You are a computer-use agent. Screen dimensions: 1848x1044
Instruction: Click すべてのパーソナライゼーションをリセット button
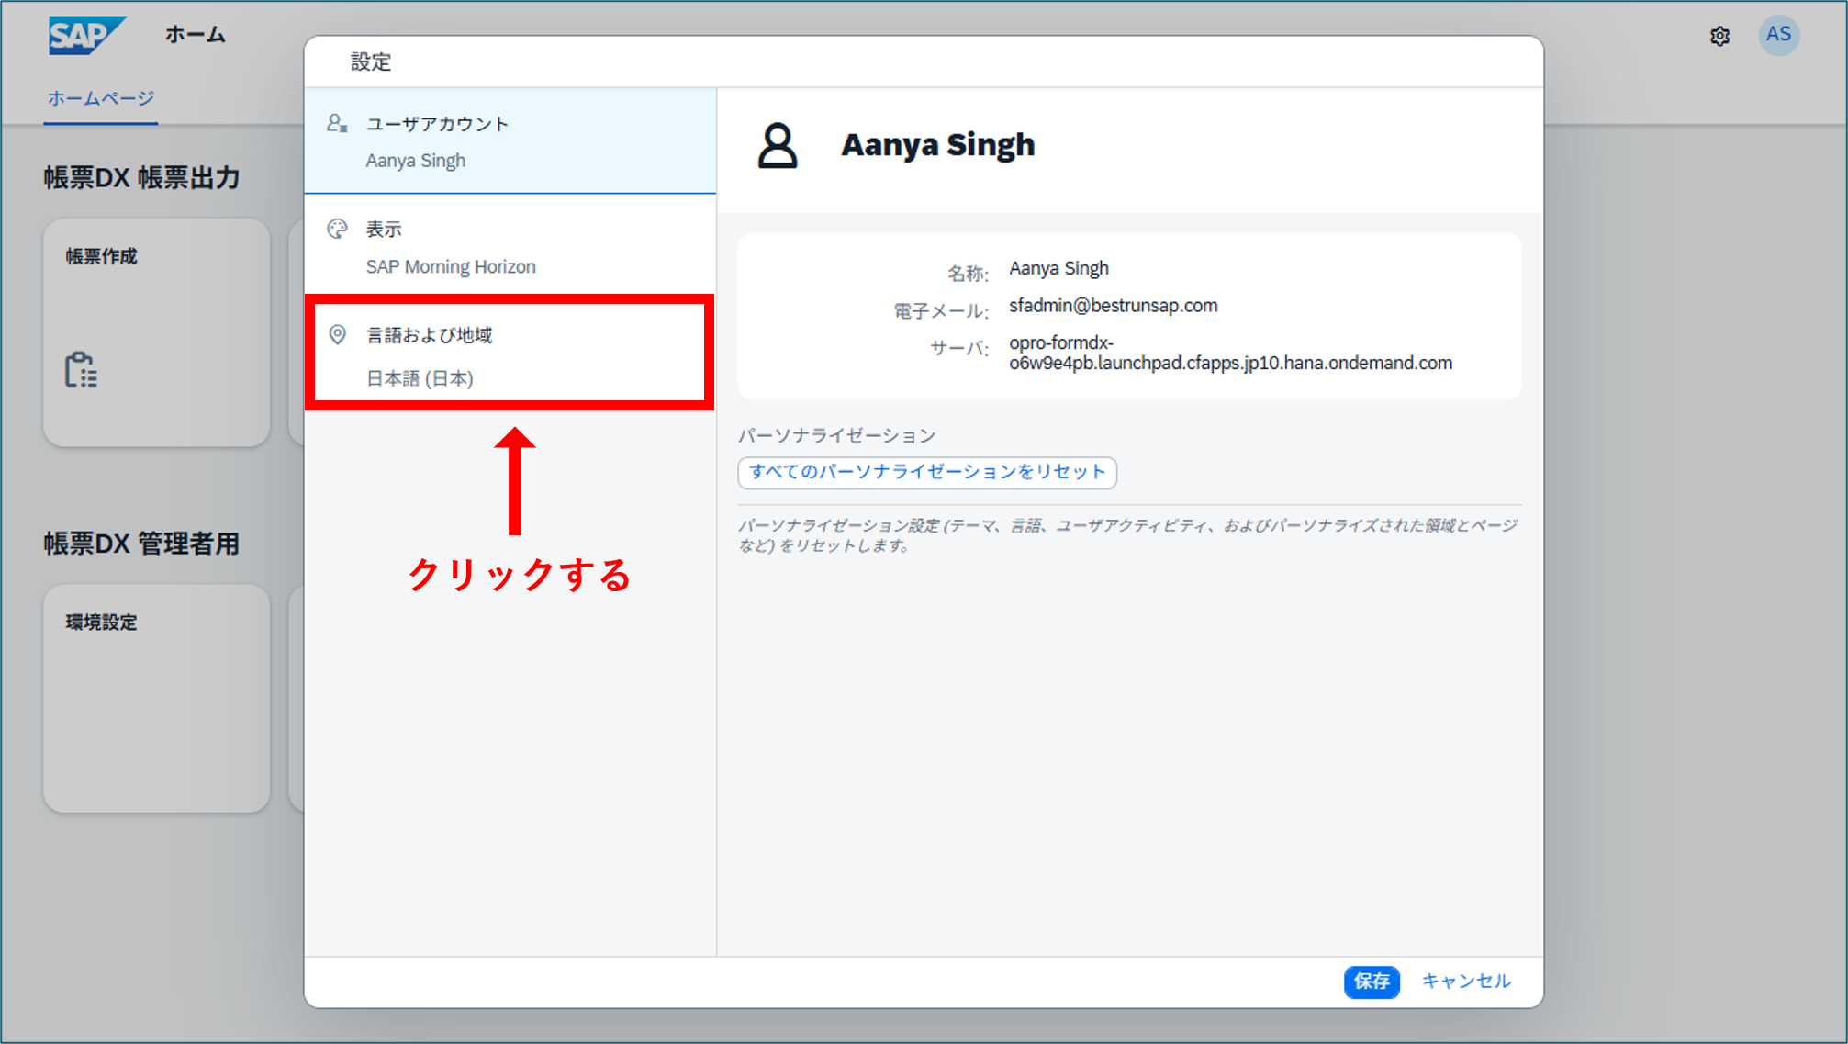tap(927, 472)
